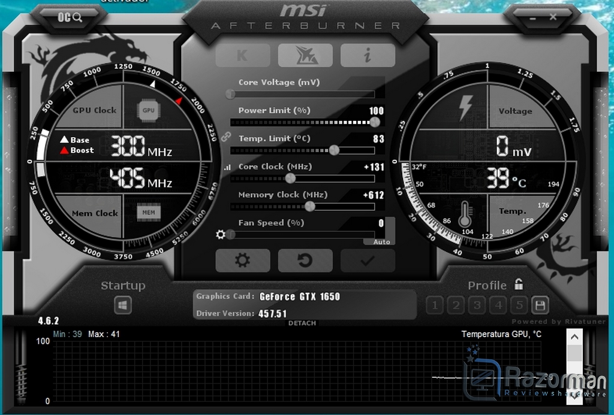Toggle the Windows startup icon

tap(122, 305)
